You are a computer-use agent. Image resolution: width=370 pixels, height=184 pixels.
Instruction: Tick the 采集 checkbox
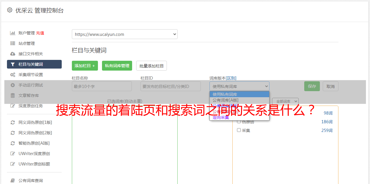coord(239,130)
